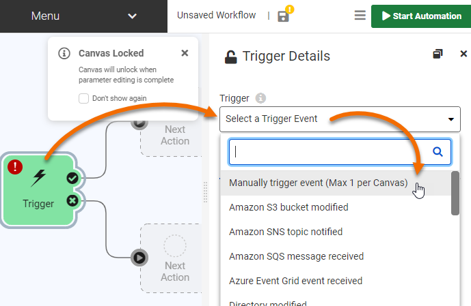Choose Amazon S3 bucket modified option
This screenshot has width=471, height=306.
pos(288,207)
